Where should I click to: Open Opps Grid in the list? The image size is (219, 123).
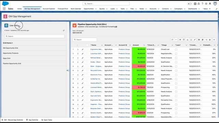click(x=7, y=58)
